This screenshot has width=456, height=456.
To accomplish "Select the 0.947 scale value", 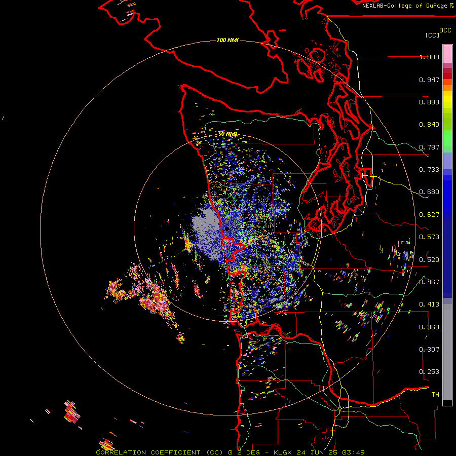I will coord(429,80).
